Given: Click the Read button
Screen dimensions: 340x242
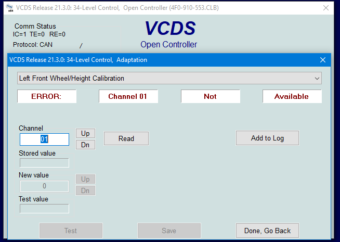Looking at the screenshot, I should (126, 138).
